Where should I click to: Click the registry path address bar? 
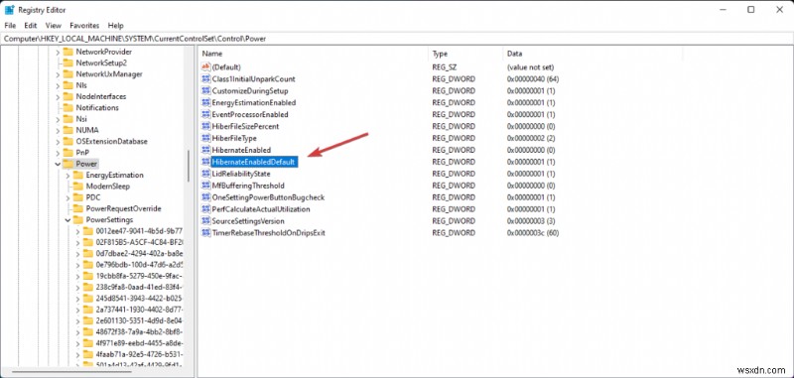[396, 39]
